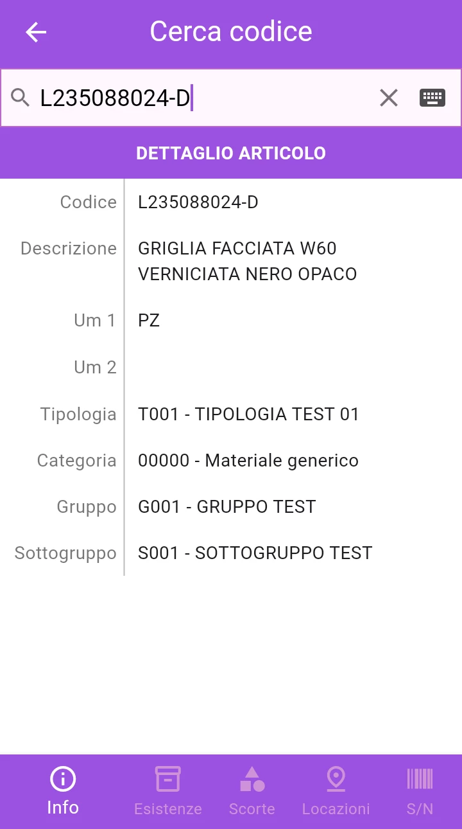Screen dimensions: 462x829
Task: Click the Categoria value Materiale generico
Action: [x=248, y=460]
